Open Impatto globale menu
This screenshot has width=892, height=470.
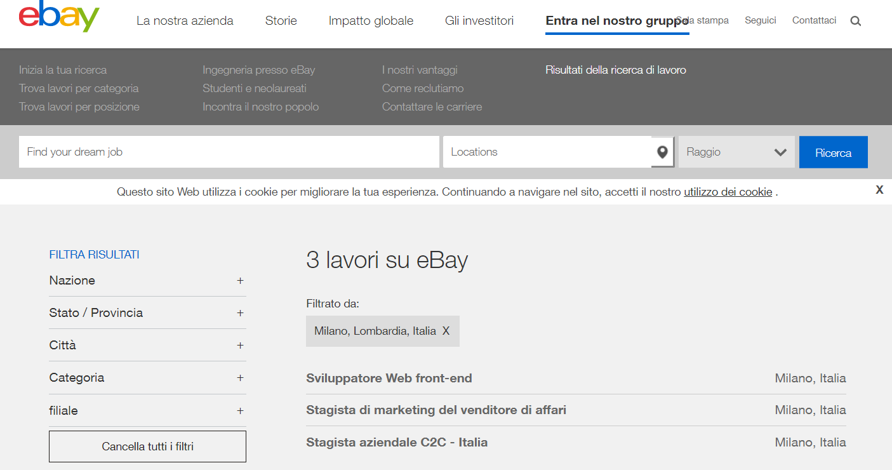point(371,21)
